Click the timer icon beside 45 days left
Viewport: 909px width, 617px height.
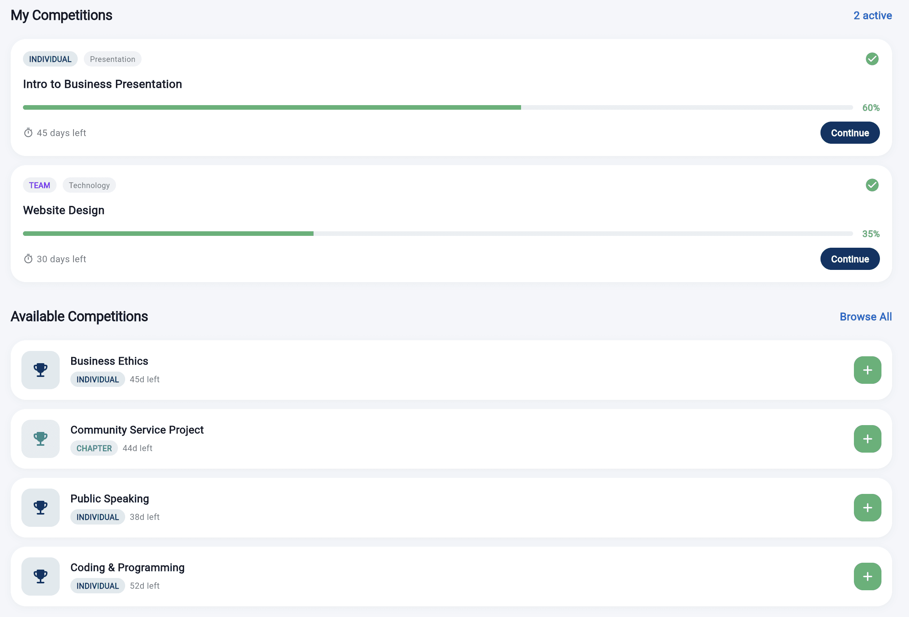click(28, 133)
